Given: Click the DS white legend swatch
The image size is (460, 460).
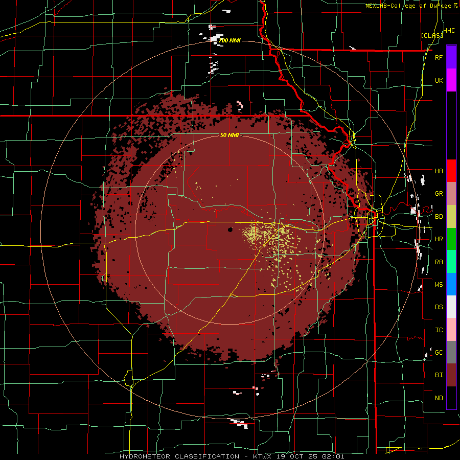Looking at the screenshot, I should [x=451, y=307].
